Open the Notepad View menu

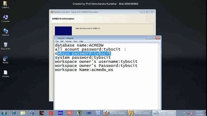click(75, 41)
